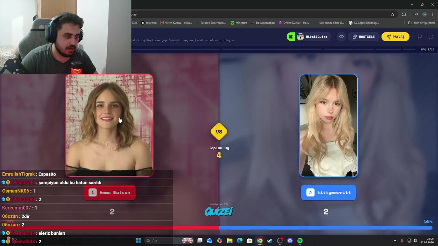438x246 pixels.
Task: Open Outlook from the taskbar
Action: (x=209, y=241)
